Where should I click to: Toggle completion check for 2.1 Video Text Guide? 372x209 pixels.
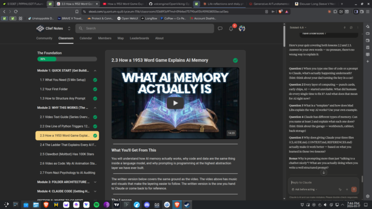(95, 117)
